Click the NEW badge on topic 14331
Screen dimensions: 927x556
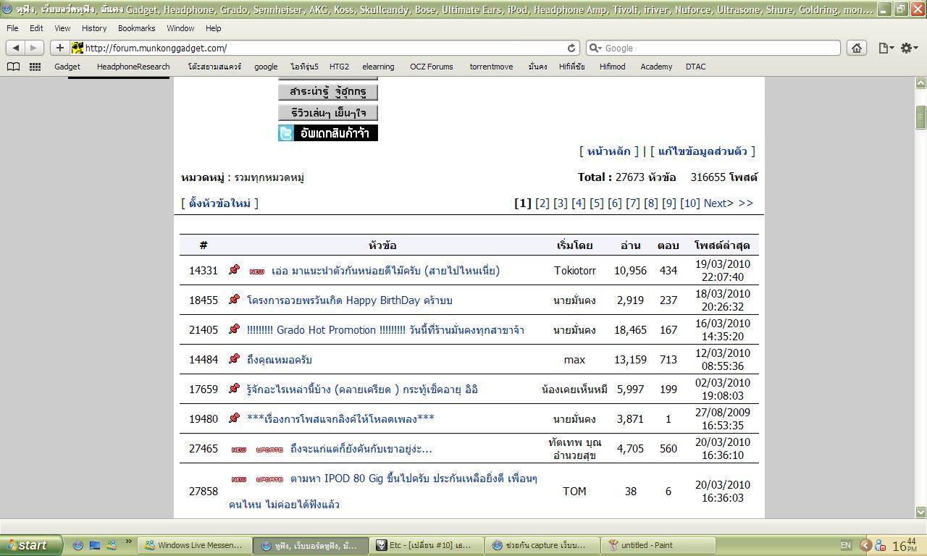pos(257,271)
